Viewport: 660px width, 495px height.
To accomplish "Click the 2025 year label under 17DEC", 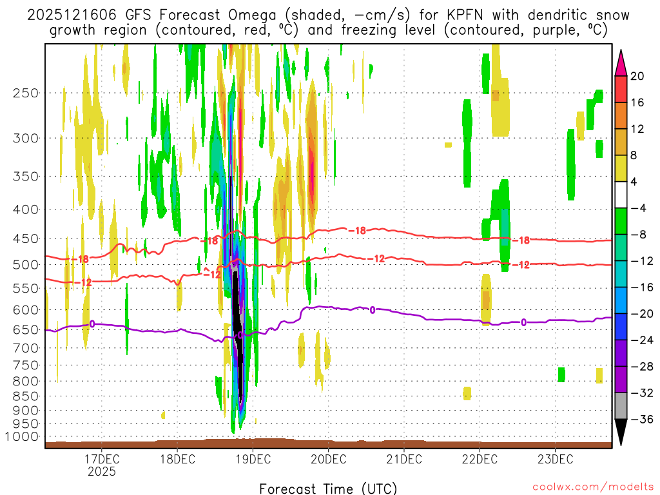I will click(102, 471).
